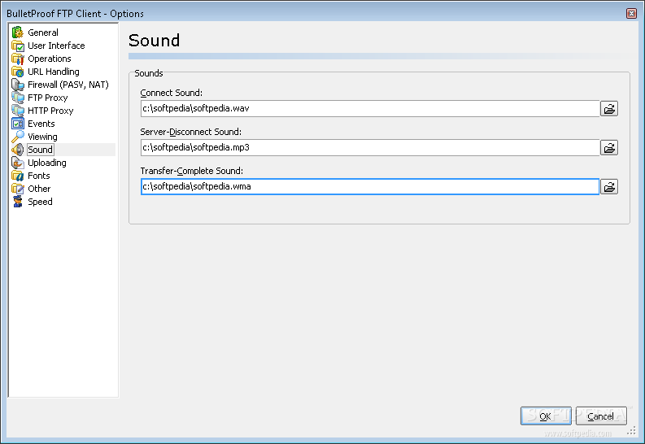Confirm settings with the OK button
This screenshot has width=645, height=444.
(x=546, y=416)
